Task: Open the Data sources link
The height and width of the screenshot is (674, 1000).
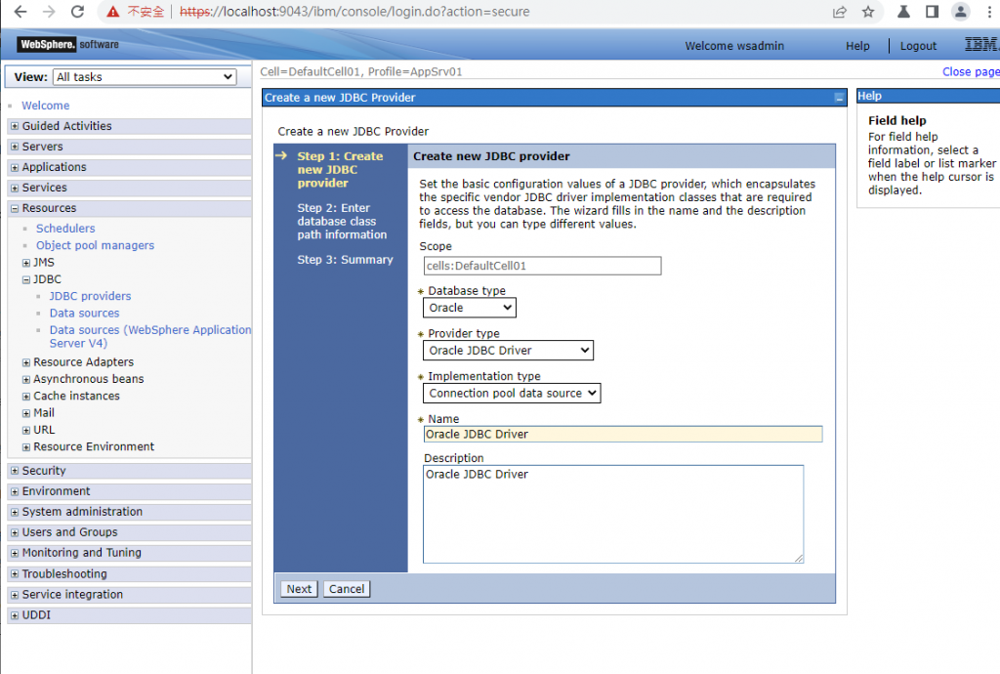Action: pos(84,314)
